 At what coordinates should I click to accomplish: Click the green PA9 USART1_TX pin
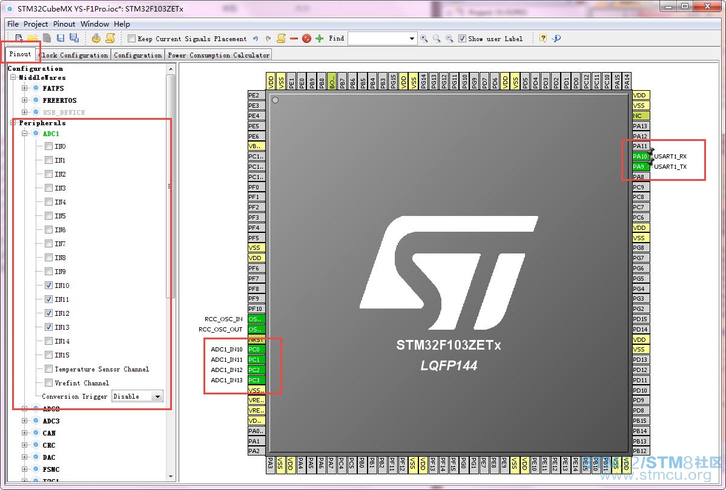click(x=641, y=166)
